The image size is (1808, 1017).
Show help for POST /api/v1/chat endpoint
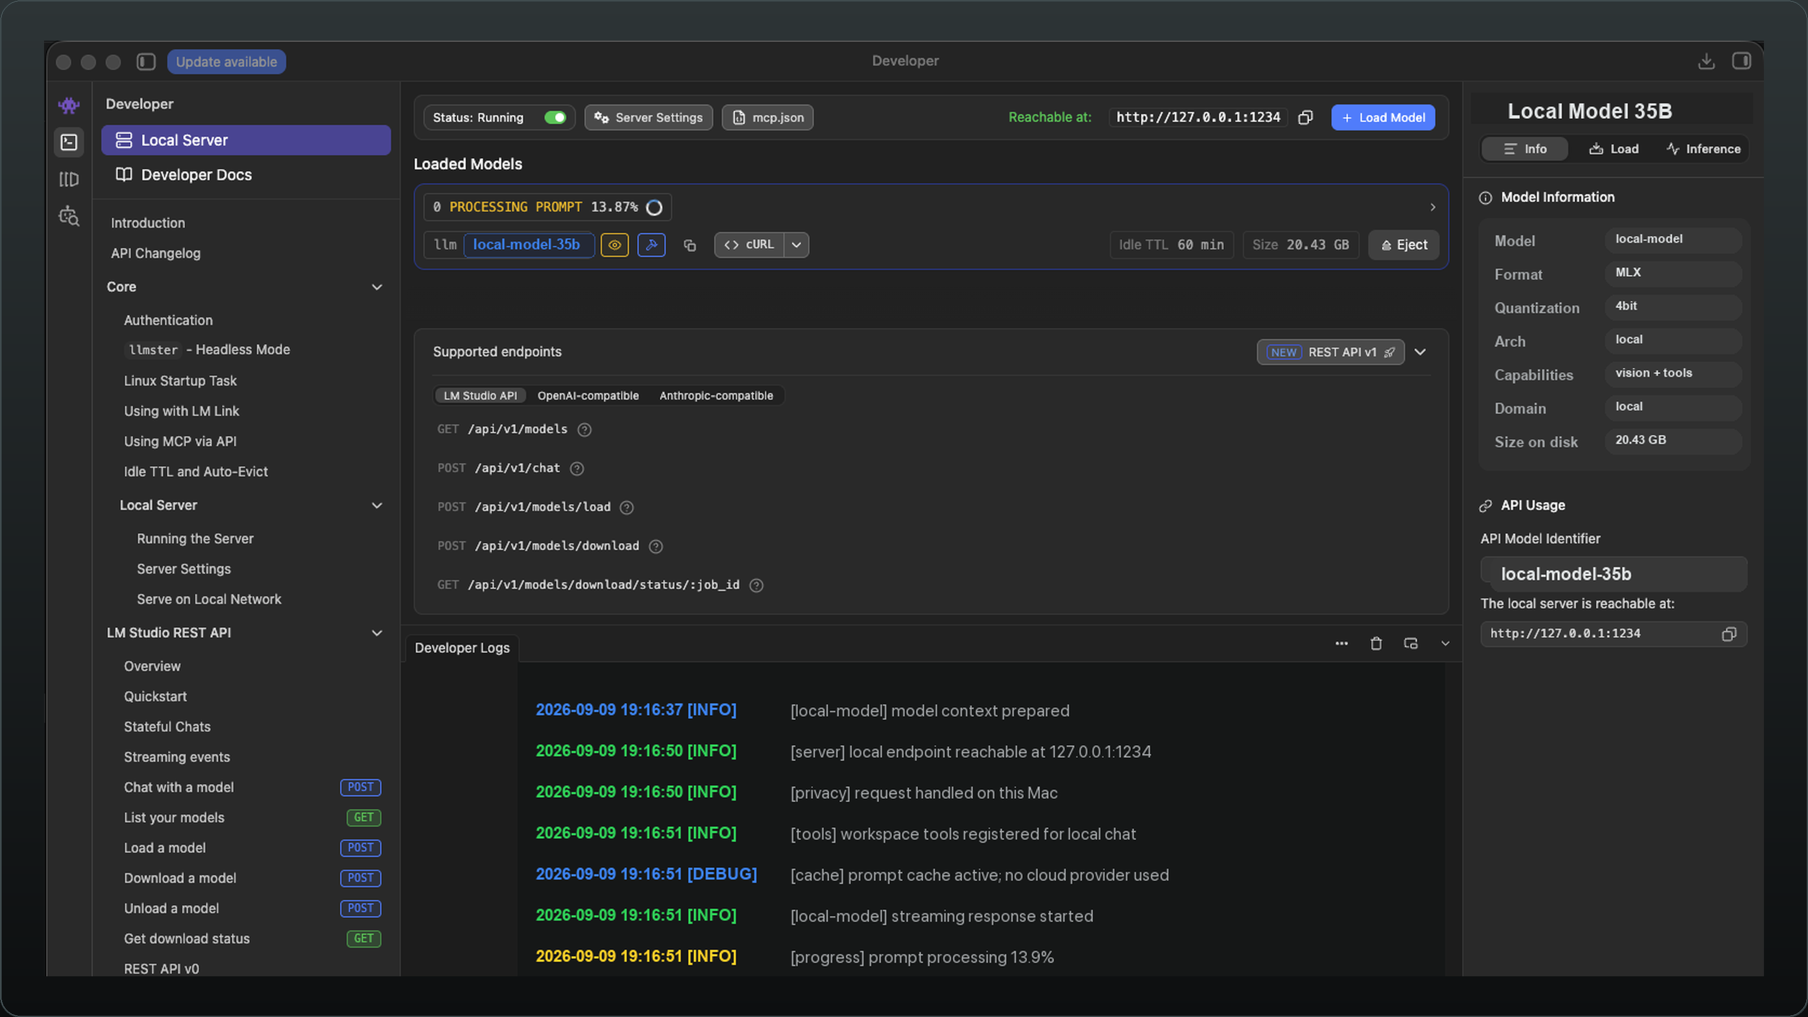click(x=577, y=468)
